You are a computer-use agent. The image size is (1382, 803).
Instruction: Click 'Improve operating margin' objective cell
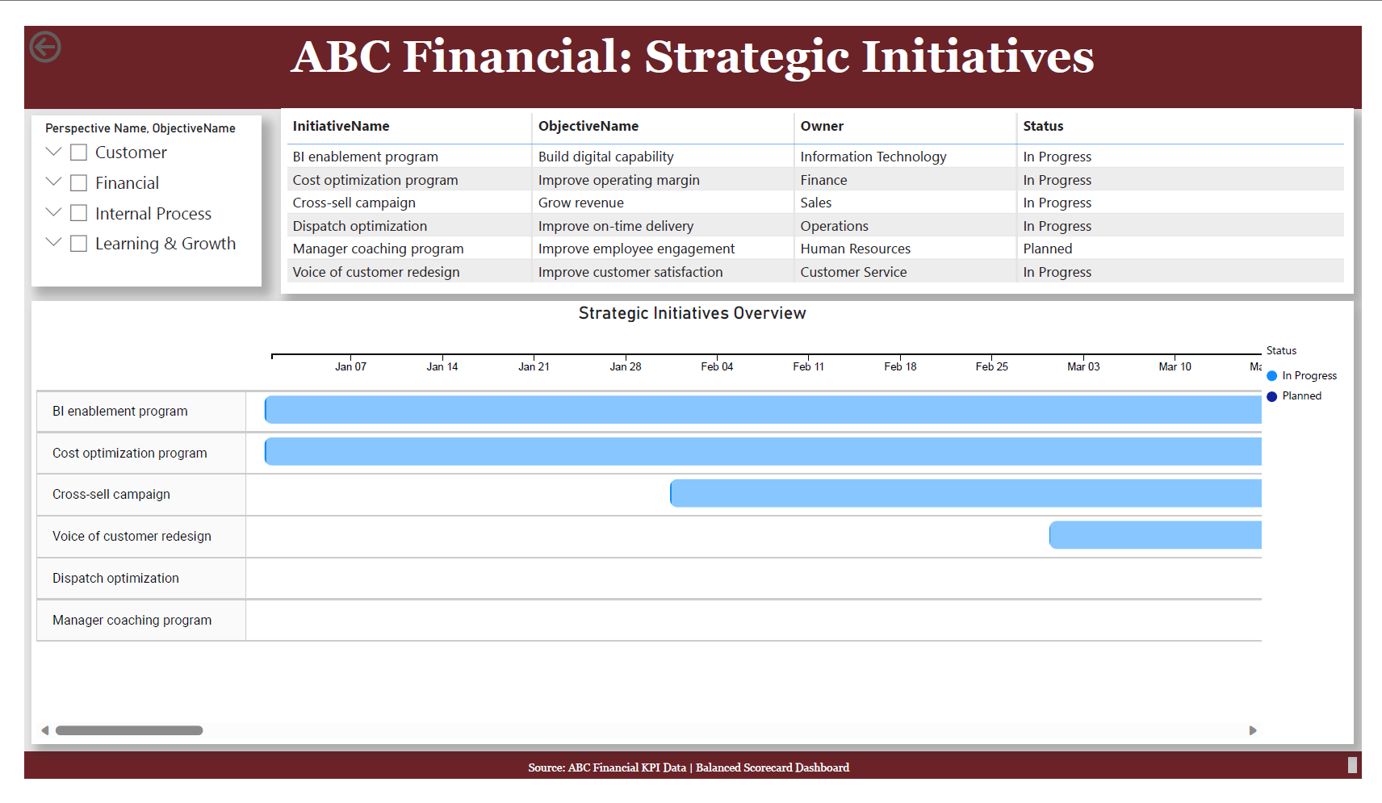click(619, 180)
